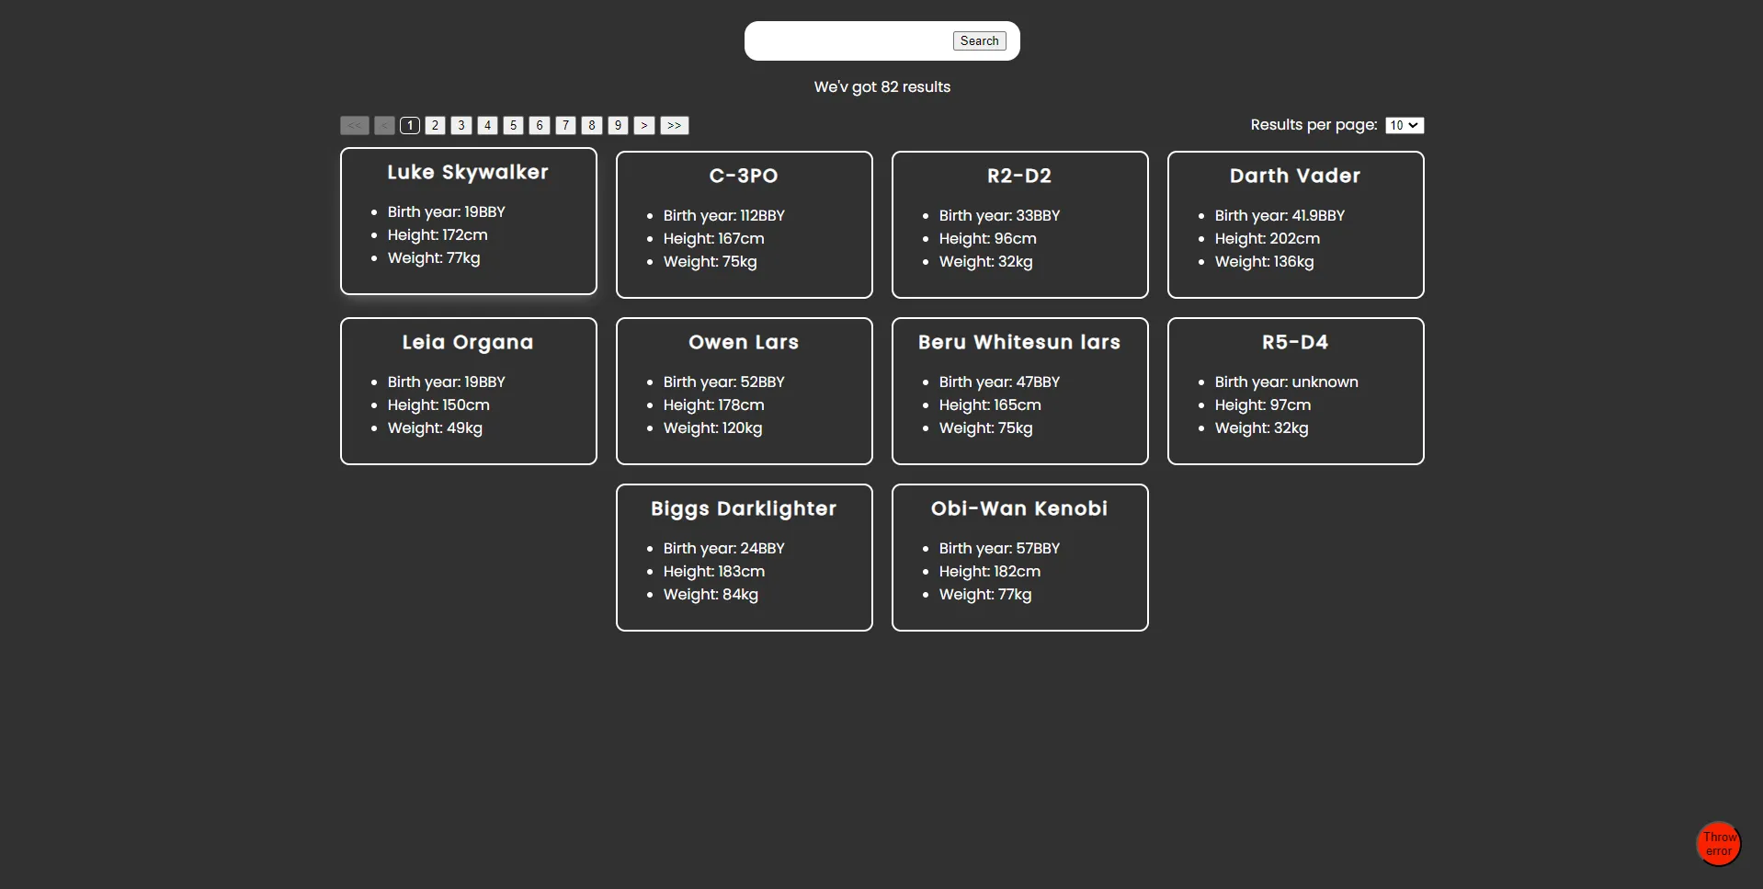
Task: Click "Height: 183cm" under Biggs Darklighter heading
Action: tap(714, 571)
